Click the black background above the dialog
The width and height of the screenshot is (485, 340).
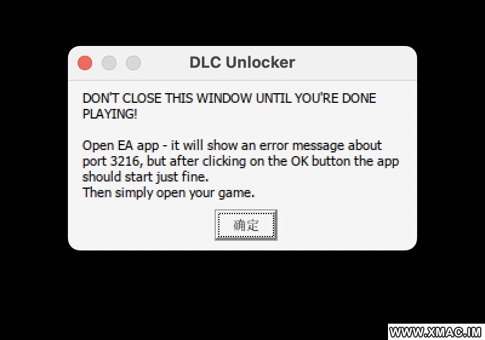pyautogui.click(x=242, y=22)
